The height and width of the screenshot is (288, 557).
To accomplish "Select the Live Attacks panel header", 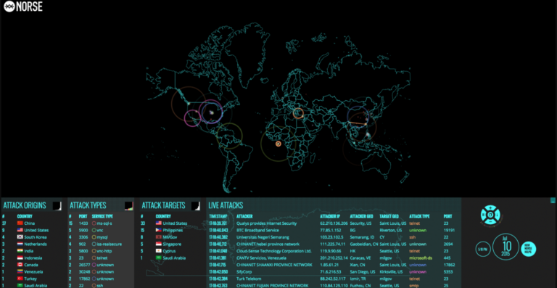I will pos(226,205).
